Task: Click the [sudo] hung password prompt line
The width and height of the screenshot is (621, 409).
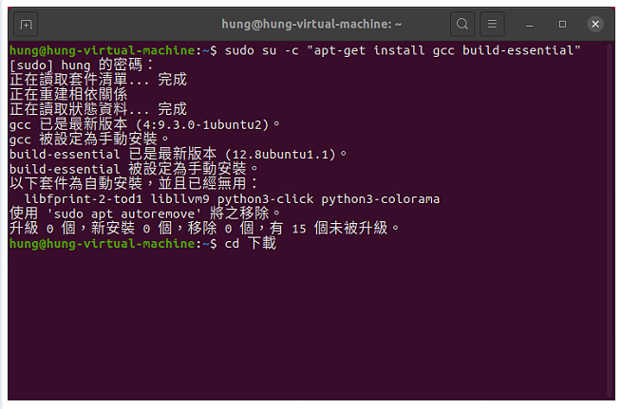Action: coord(82,65)
